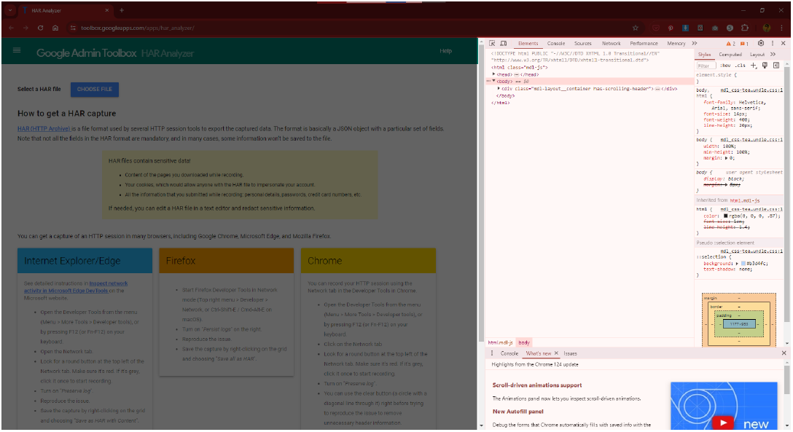Close the What's new drawer tab
Screen dimensions: 793x432
click(556, 353)
